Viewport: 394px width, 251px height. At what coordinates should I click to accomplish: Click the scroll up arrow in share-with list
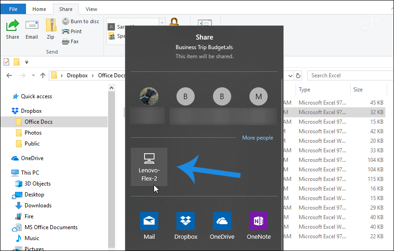(x=162, y=22)
